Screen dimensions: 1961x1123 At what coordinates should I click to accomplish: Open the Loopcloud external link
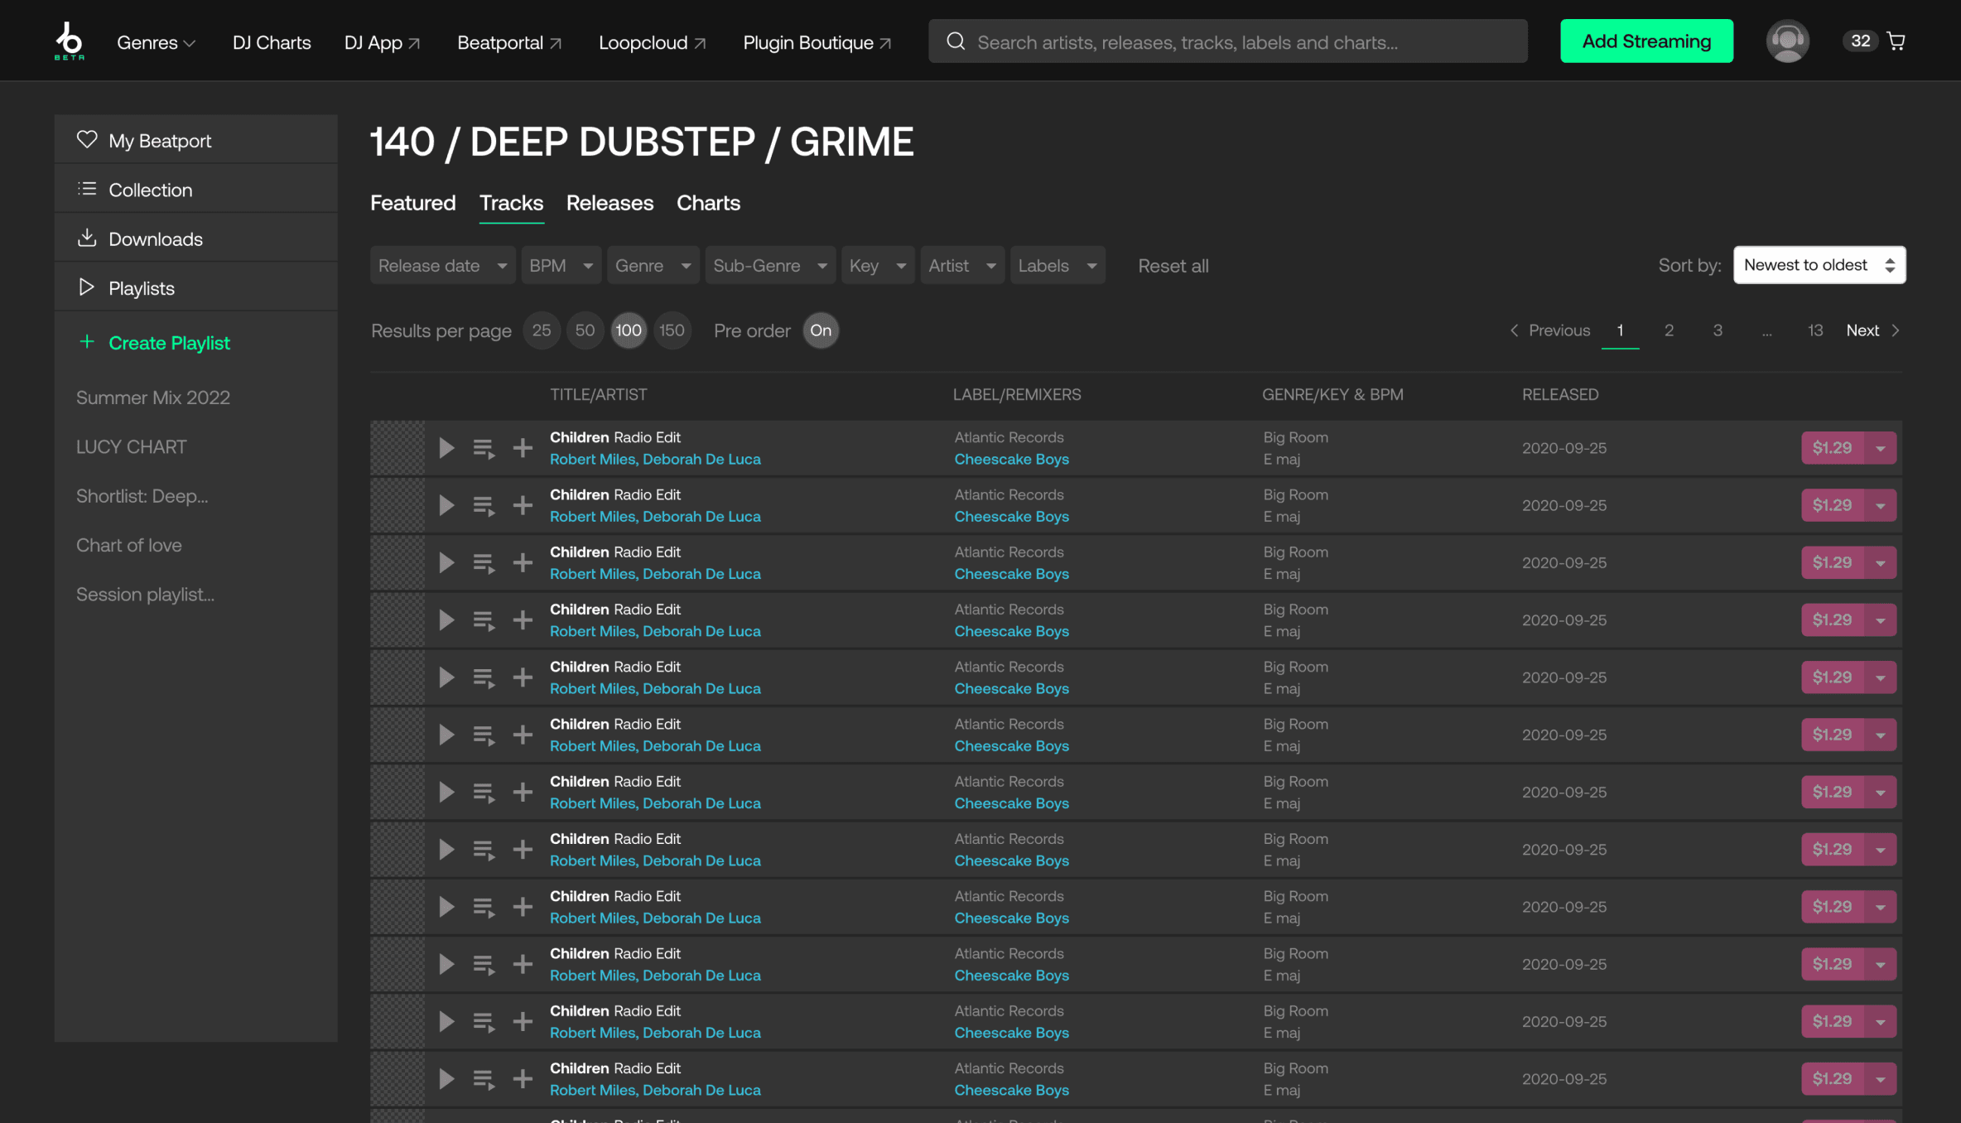point(652,42)
